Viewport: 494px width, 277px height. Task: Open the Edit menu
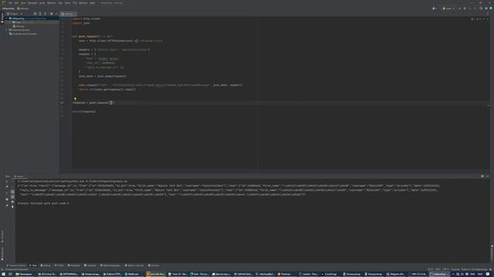16,3
